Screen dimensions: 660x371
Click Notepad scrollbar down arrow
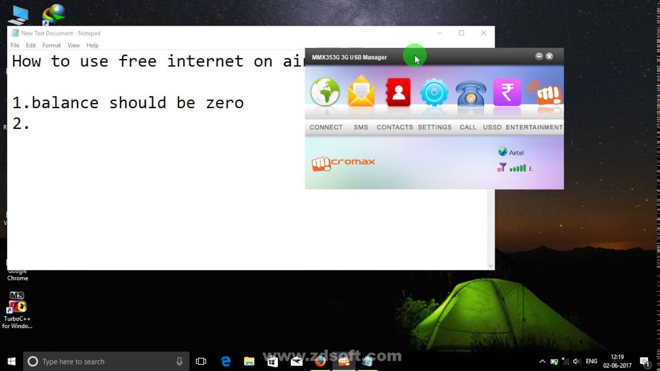click(x=490, y=266)
